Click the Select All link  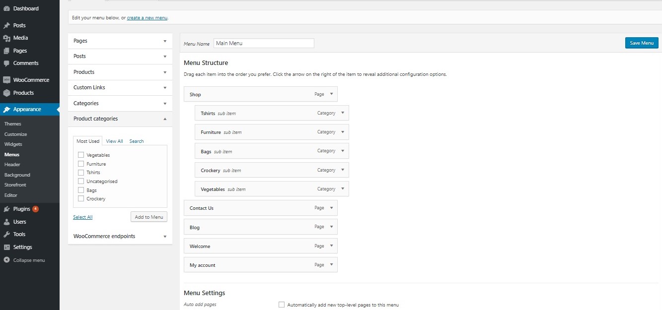83,217
